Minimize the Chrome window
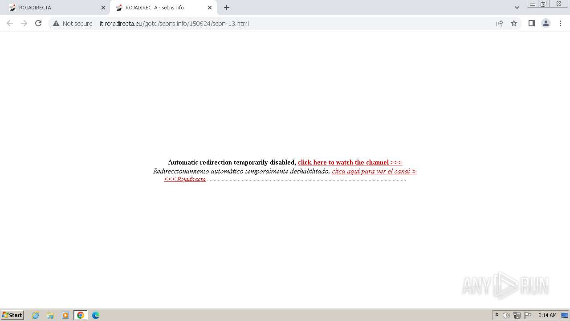This screenshot has height=321, width=570. (x=533, y=4)
